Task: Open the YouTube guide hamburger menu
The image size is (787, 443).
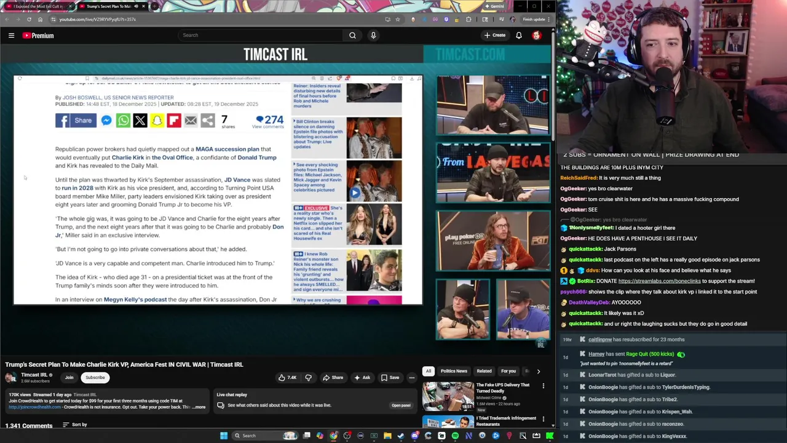Action: 11,36
